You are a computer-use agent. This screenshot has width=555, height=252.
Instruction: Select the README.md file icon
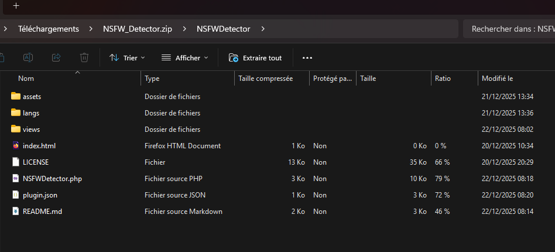16,211
